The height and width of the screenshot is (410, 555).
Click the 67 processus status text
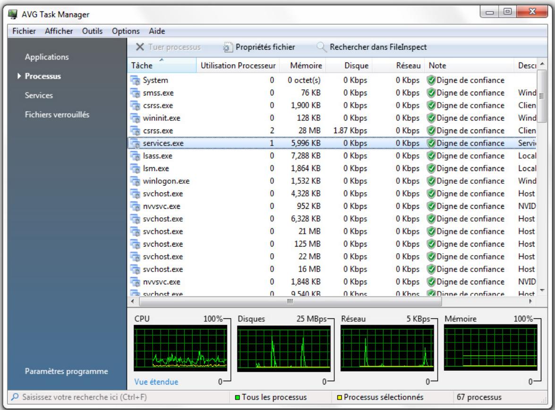pos(479,397)
